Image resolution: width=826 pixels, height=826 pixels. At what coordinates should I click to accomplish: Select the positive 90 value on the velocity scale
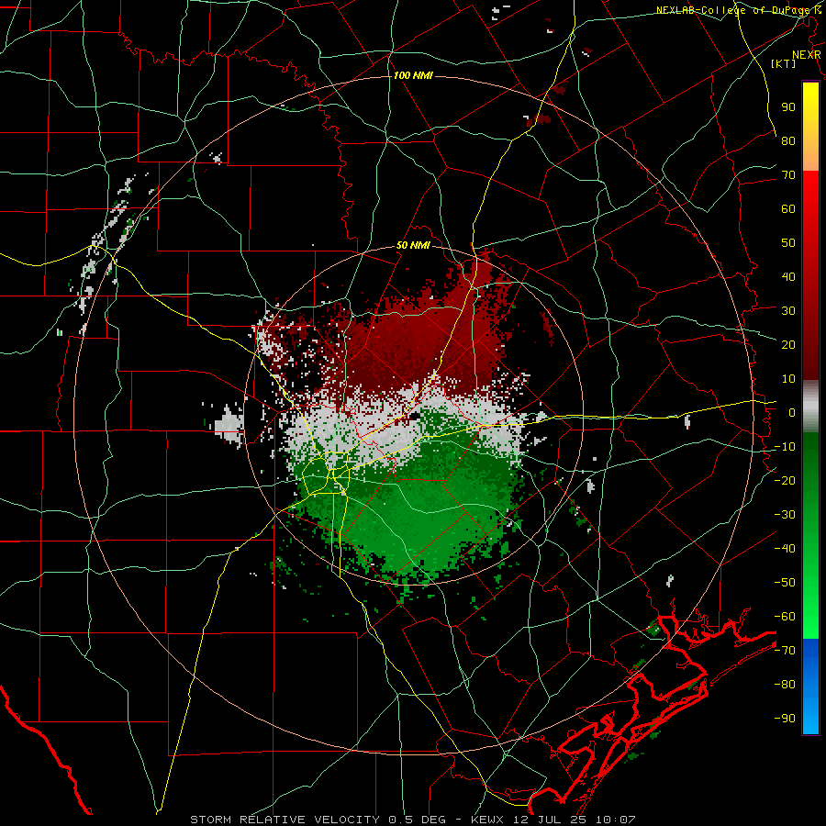click(788, 107)
